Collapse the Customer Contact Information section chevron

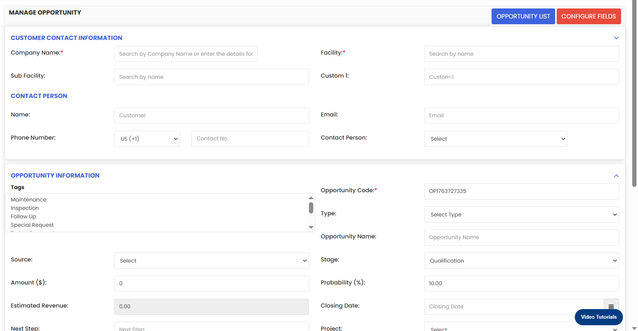[616, 38]
